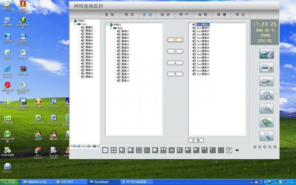This screenshot has height=185, width=296.
Task: Click the magnifying glass search sidebar icon
Action: coord(266,109)
